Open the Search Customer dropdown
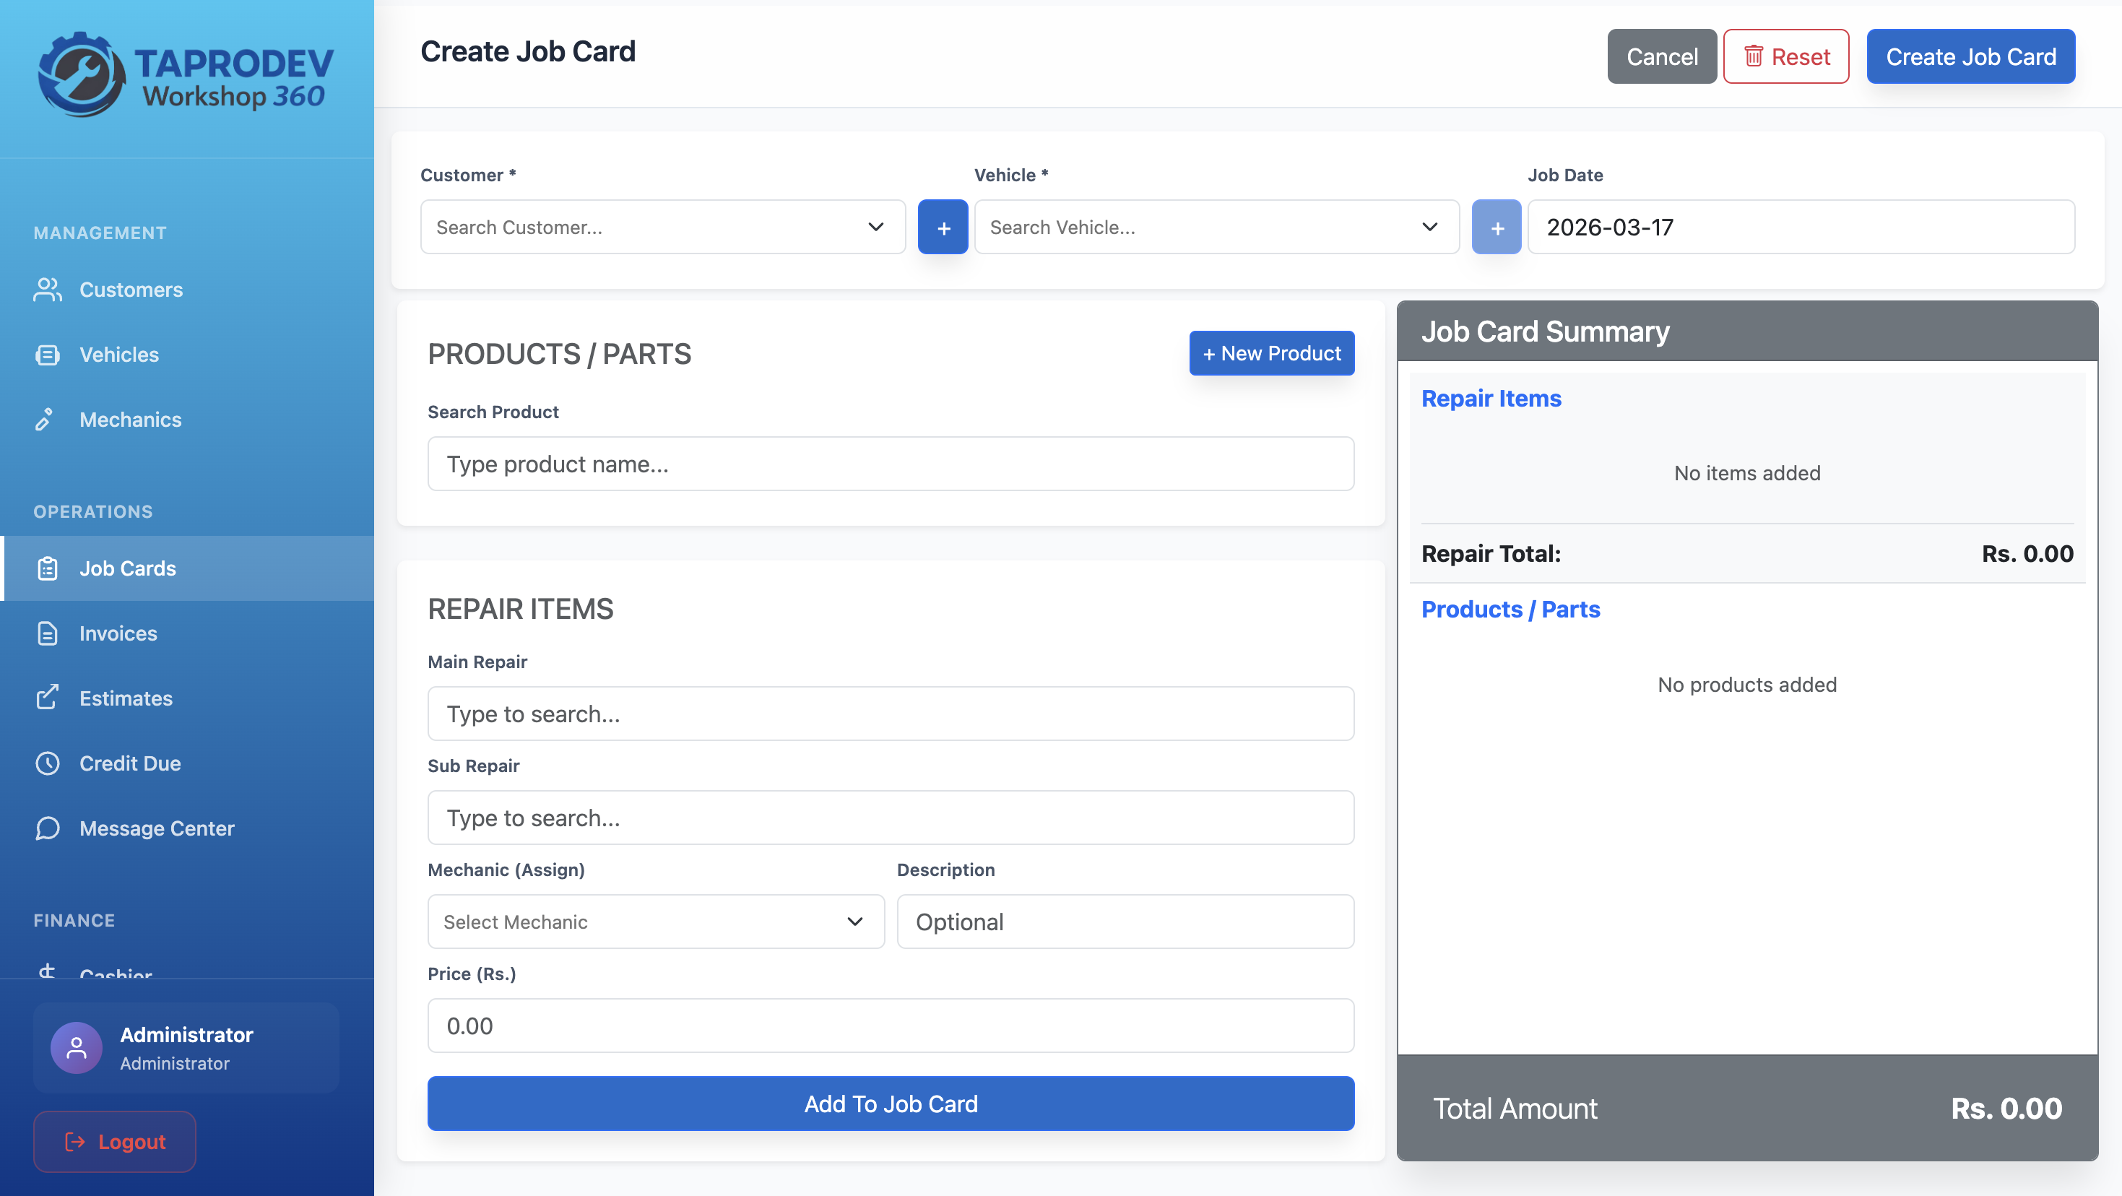The width and height of the screenshot is (2122, 1196). click(x=662, y=227)
